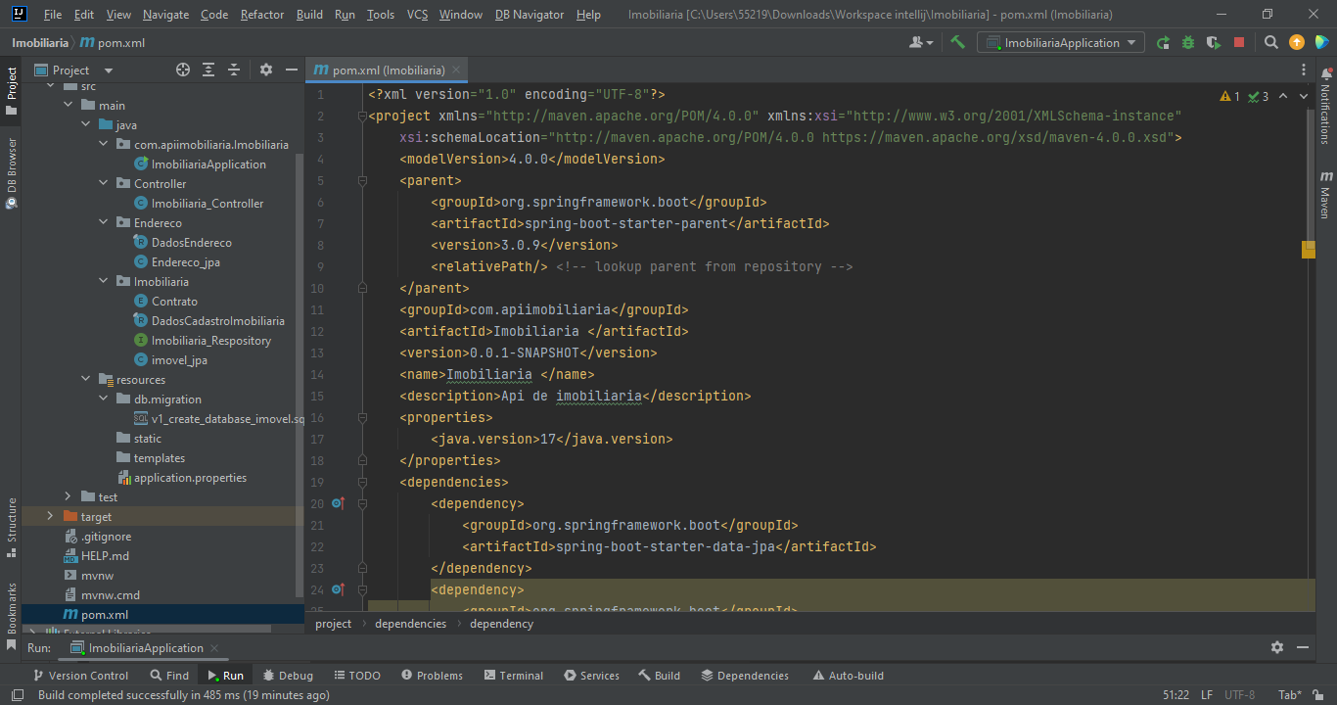Click the warning count indicator in editor
The width and height of the screenshot is (1337, 705).
click(x=1230, y=96)
